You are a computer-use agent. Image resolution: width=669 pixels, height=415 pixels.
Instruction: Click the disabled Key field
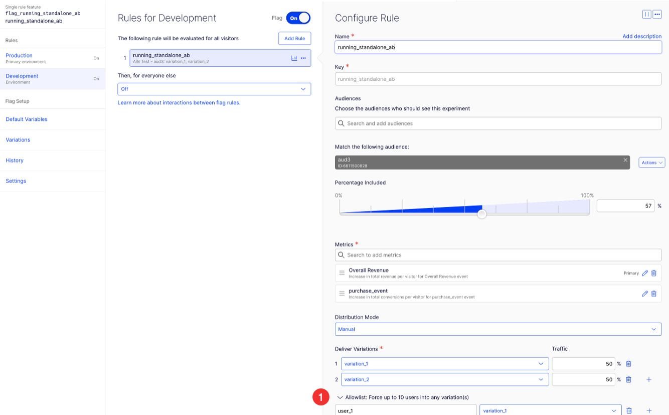[x=498, y=79]
